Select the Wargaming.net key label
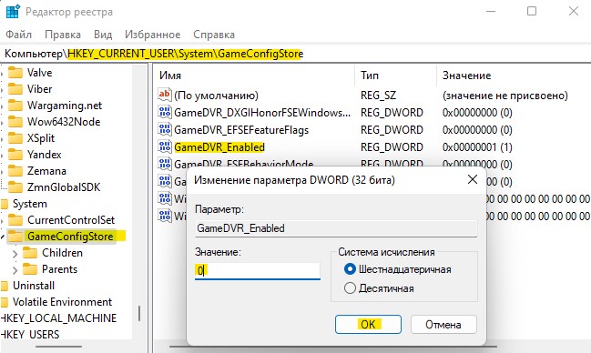Image resolution: width=591 pixels, height=353 pixels. 65,106
